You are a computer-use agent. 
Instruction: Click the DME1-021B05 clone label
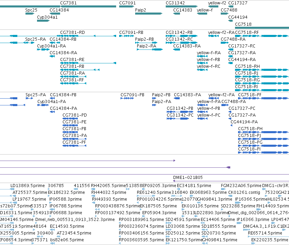click(x=188, y=178)
